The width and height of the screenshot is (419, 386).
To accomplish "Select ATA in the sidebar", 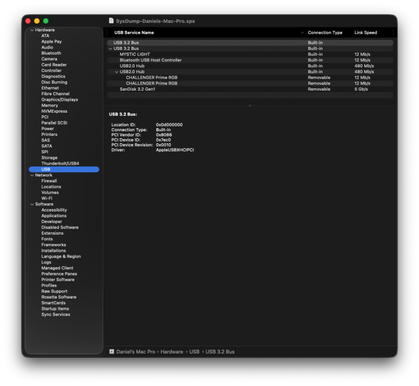I will [45, 36].
